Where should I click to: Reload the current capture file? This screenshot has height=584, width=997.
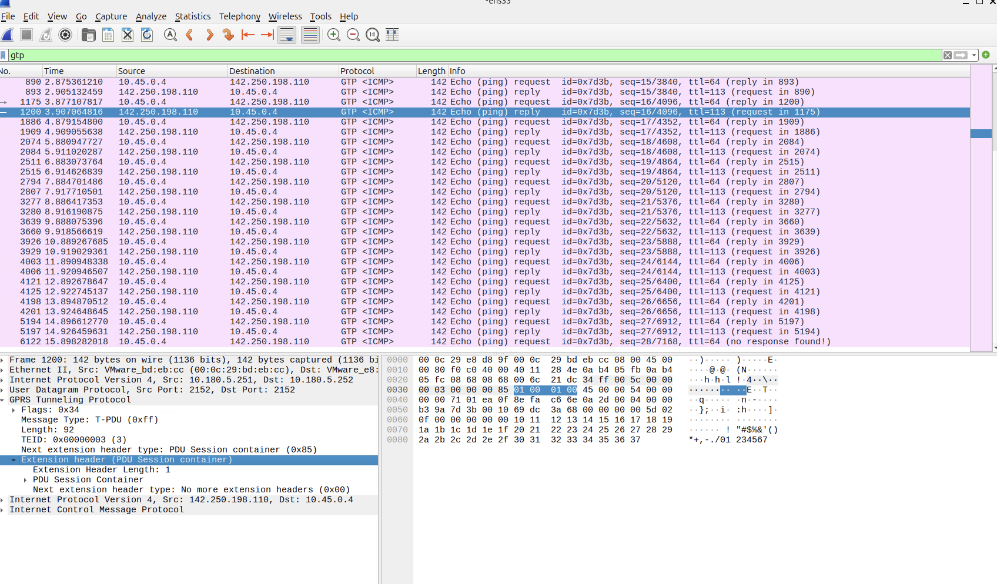(x=147, y=35)
